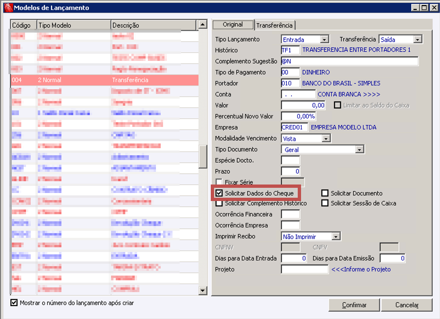This screenshot has width=440, height=319.
Task: Click the list vertical scrollbar thumb
Action: coord(203,157)
